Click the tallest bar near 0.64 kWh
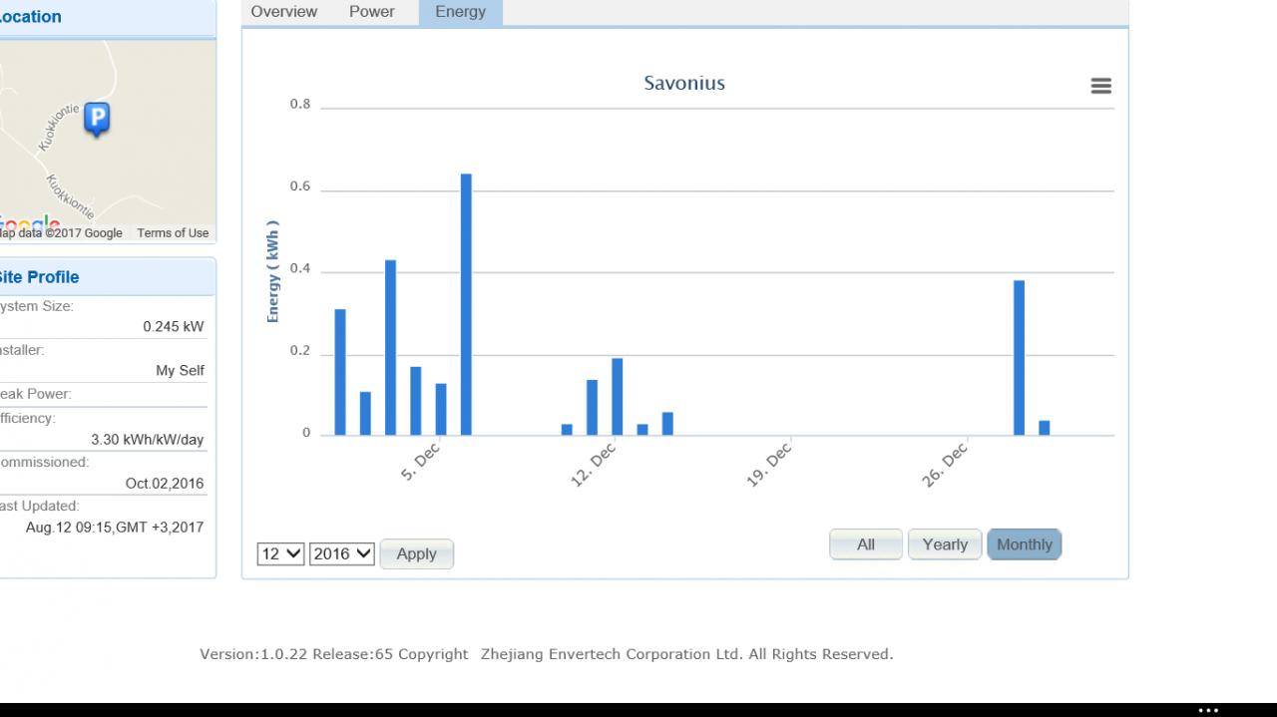Image resolution: width=1277 pixels, height=717 pixels. (x=466, y=304)
